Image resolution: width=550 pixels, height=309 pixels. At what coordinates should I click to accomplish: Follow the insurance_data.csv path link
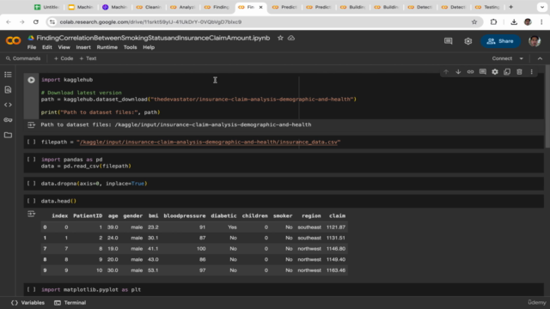pyautogui.click(x=208, y=142)
